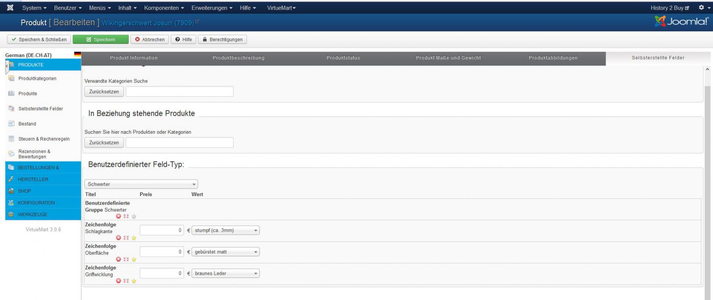
Task: Toggle the yellow star for Schlagkante
Action: coord(134,238)
